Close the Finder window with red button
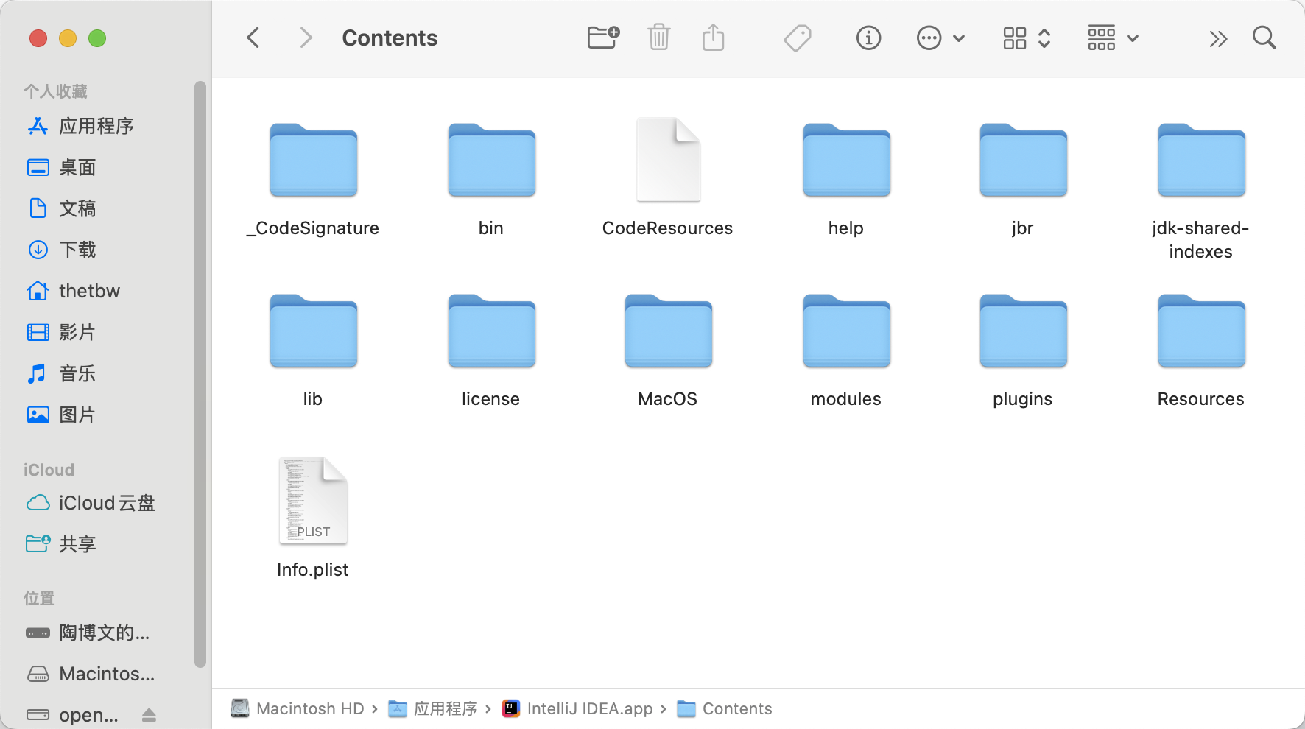The image size is (1305, 729). pyautogui.click(x=38, y=38)
